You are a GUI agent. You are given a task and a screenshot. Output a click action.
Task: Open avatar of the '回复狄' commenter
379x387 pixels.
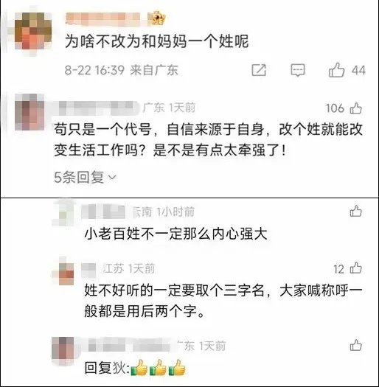[x=63, y=348]
